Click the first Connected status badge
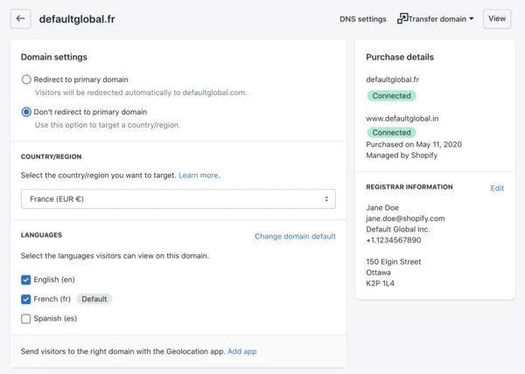The width and height of the screenshot is (525, 374). [391, 95]
